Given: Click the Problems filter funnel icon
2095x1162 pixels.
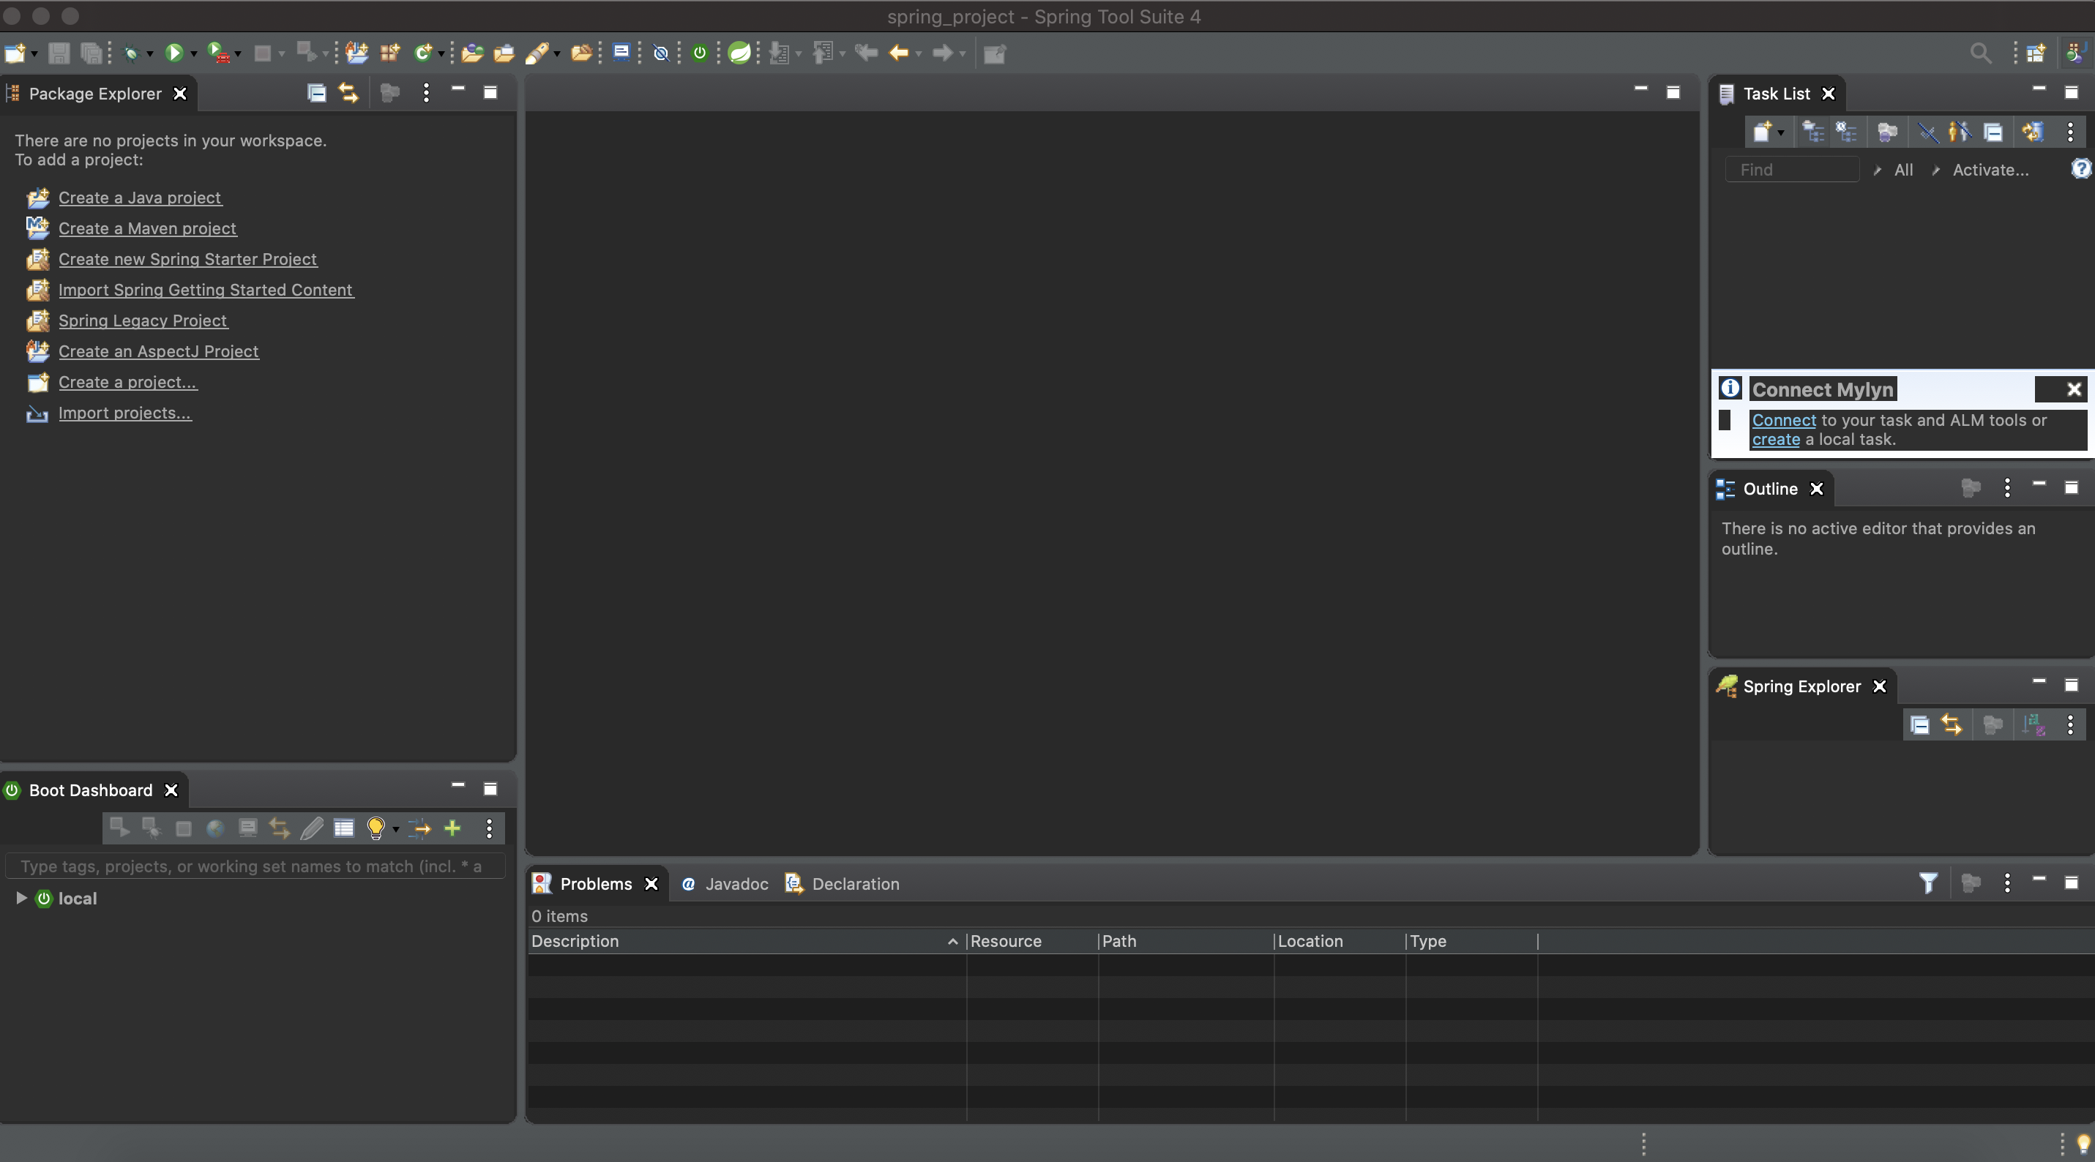Looking at the screenshot, I should tap(1927, 883).
